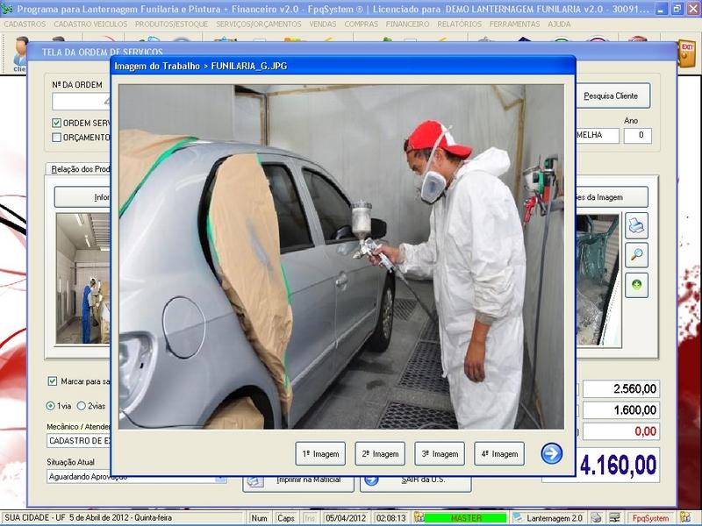Click Pesquisa Cliente button
702x526 pixels.
click(612, 96)
